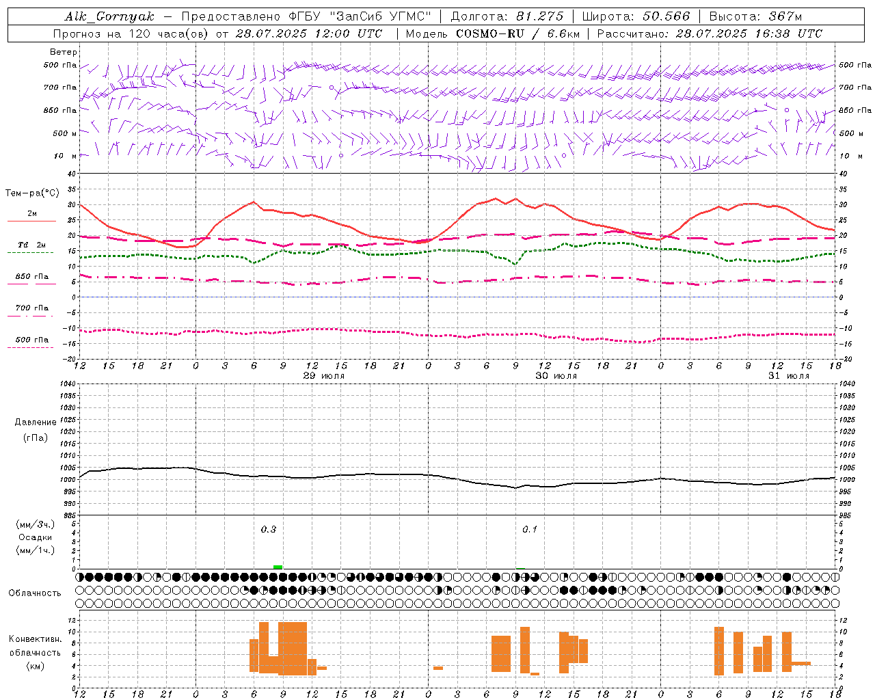Viewport: 875px width, 700px height.
Task: Click the elevation value Высота: 367м
Action: point(755,16)
